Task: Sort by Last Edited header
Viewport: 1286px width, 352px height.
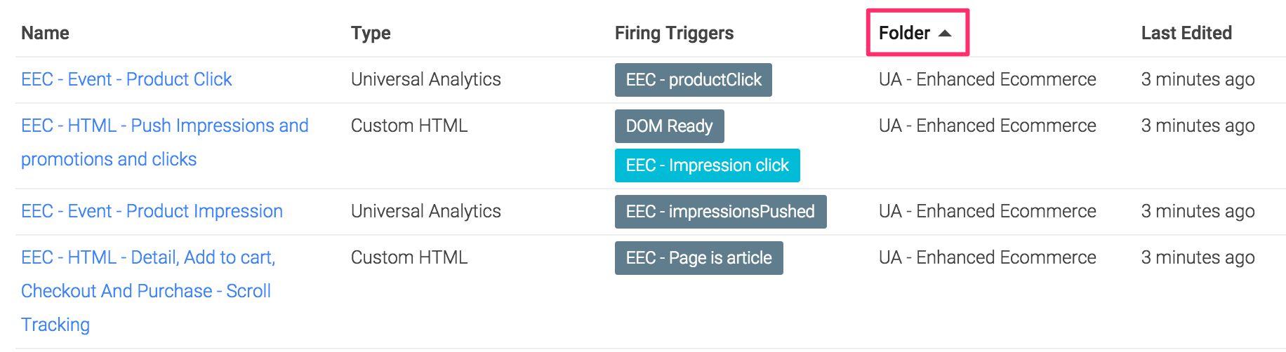Action: tap(1186, 33)
